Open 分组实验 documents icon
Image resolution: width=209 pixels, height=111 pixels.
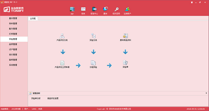pos(93,63)
